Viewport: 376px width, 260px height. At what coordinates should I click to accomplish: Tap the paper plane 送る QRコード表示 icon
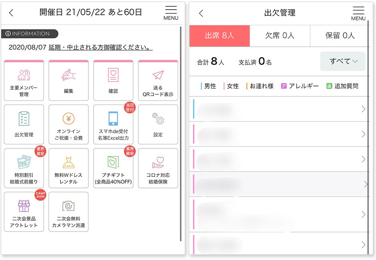[x=158, y=75]
